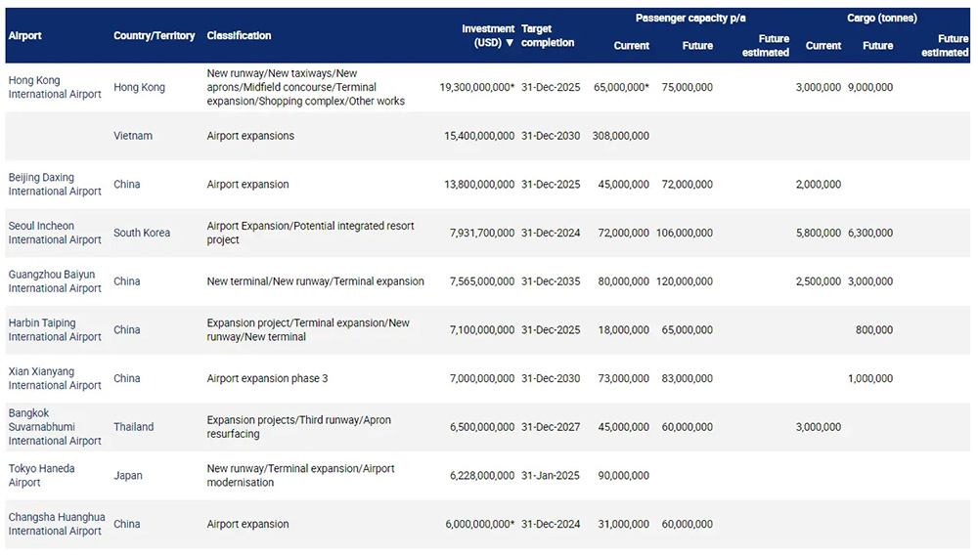978x557 pixels.
Task: Sort by the Investment (USD) descending arrow
Action: pyautogui.click(x=510, y=43)
